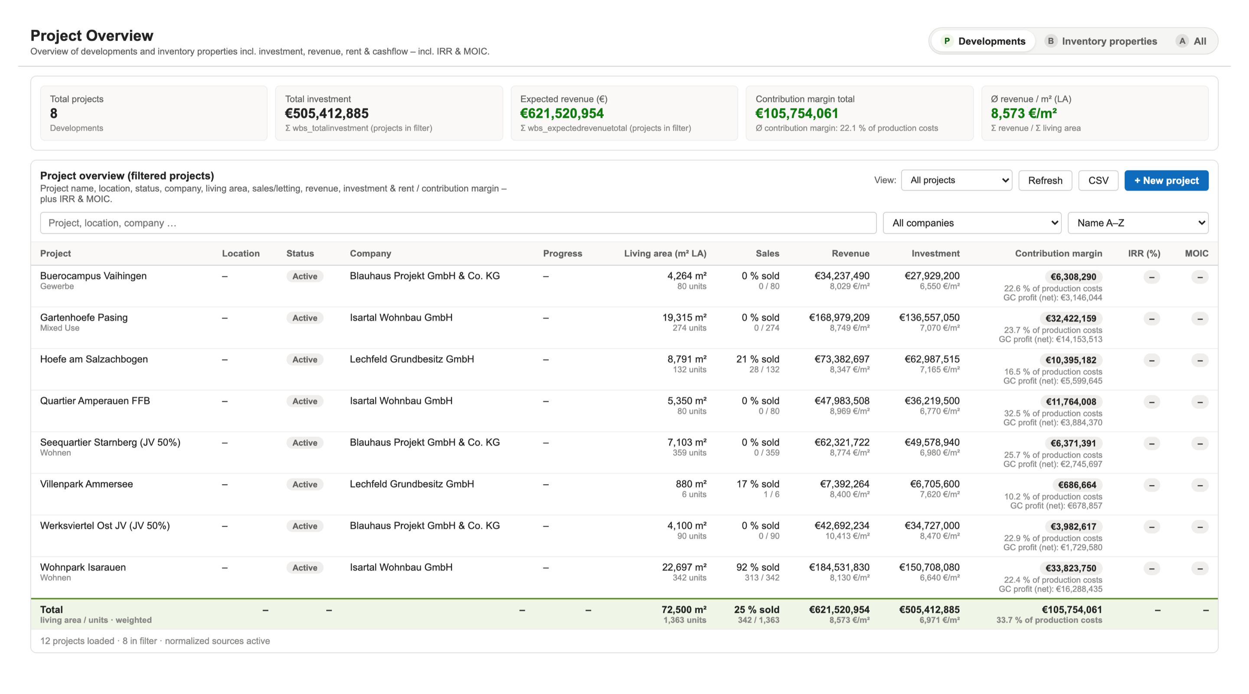Open Wohnpark Isarauen project
1249x694 pixels.
(83, 567)
